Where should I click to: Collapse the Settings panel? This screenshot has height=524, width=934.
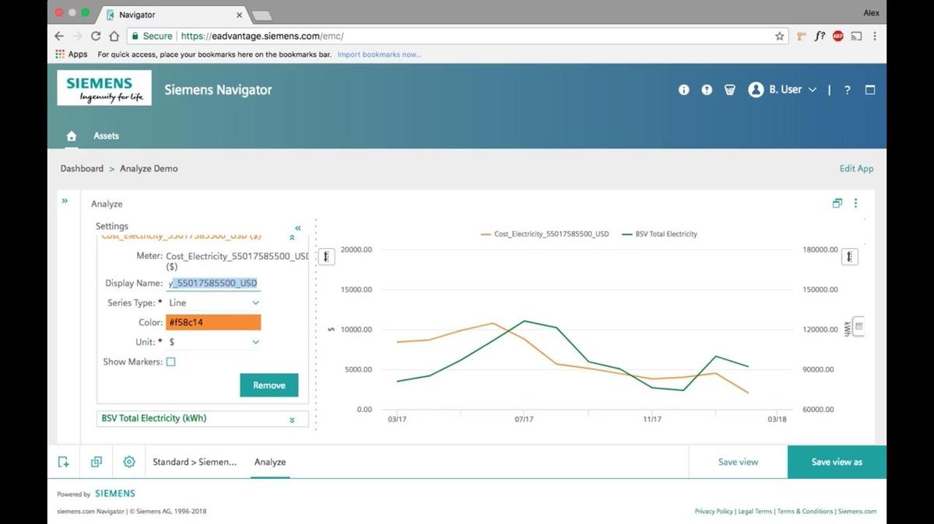[298, 228]
